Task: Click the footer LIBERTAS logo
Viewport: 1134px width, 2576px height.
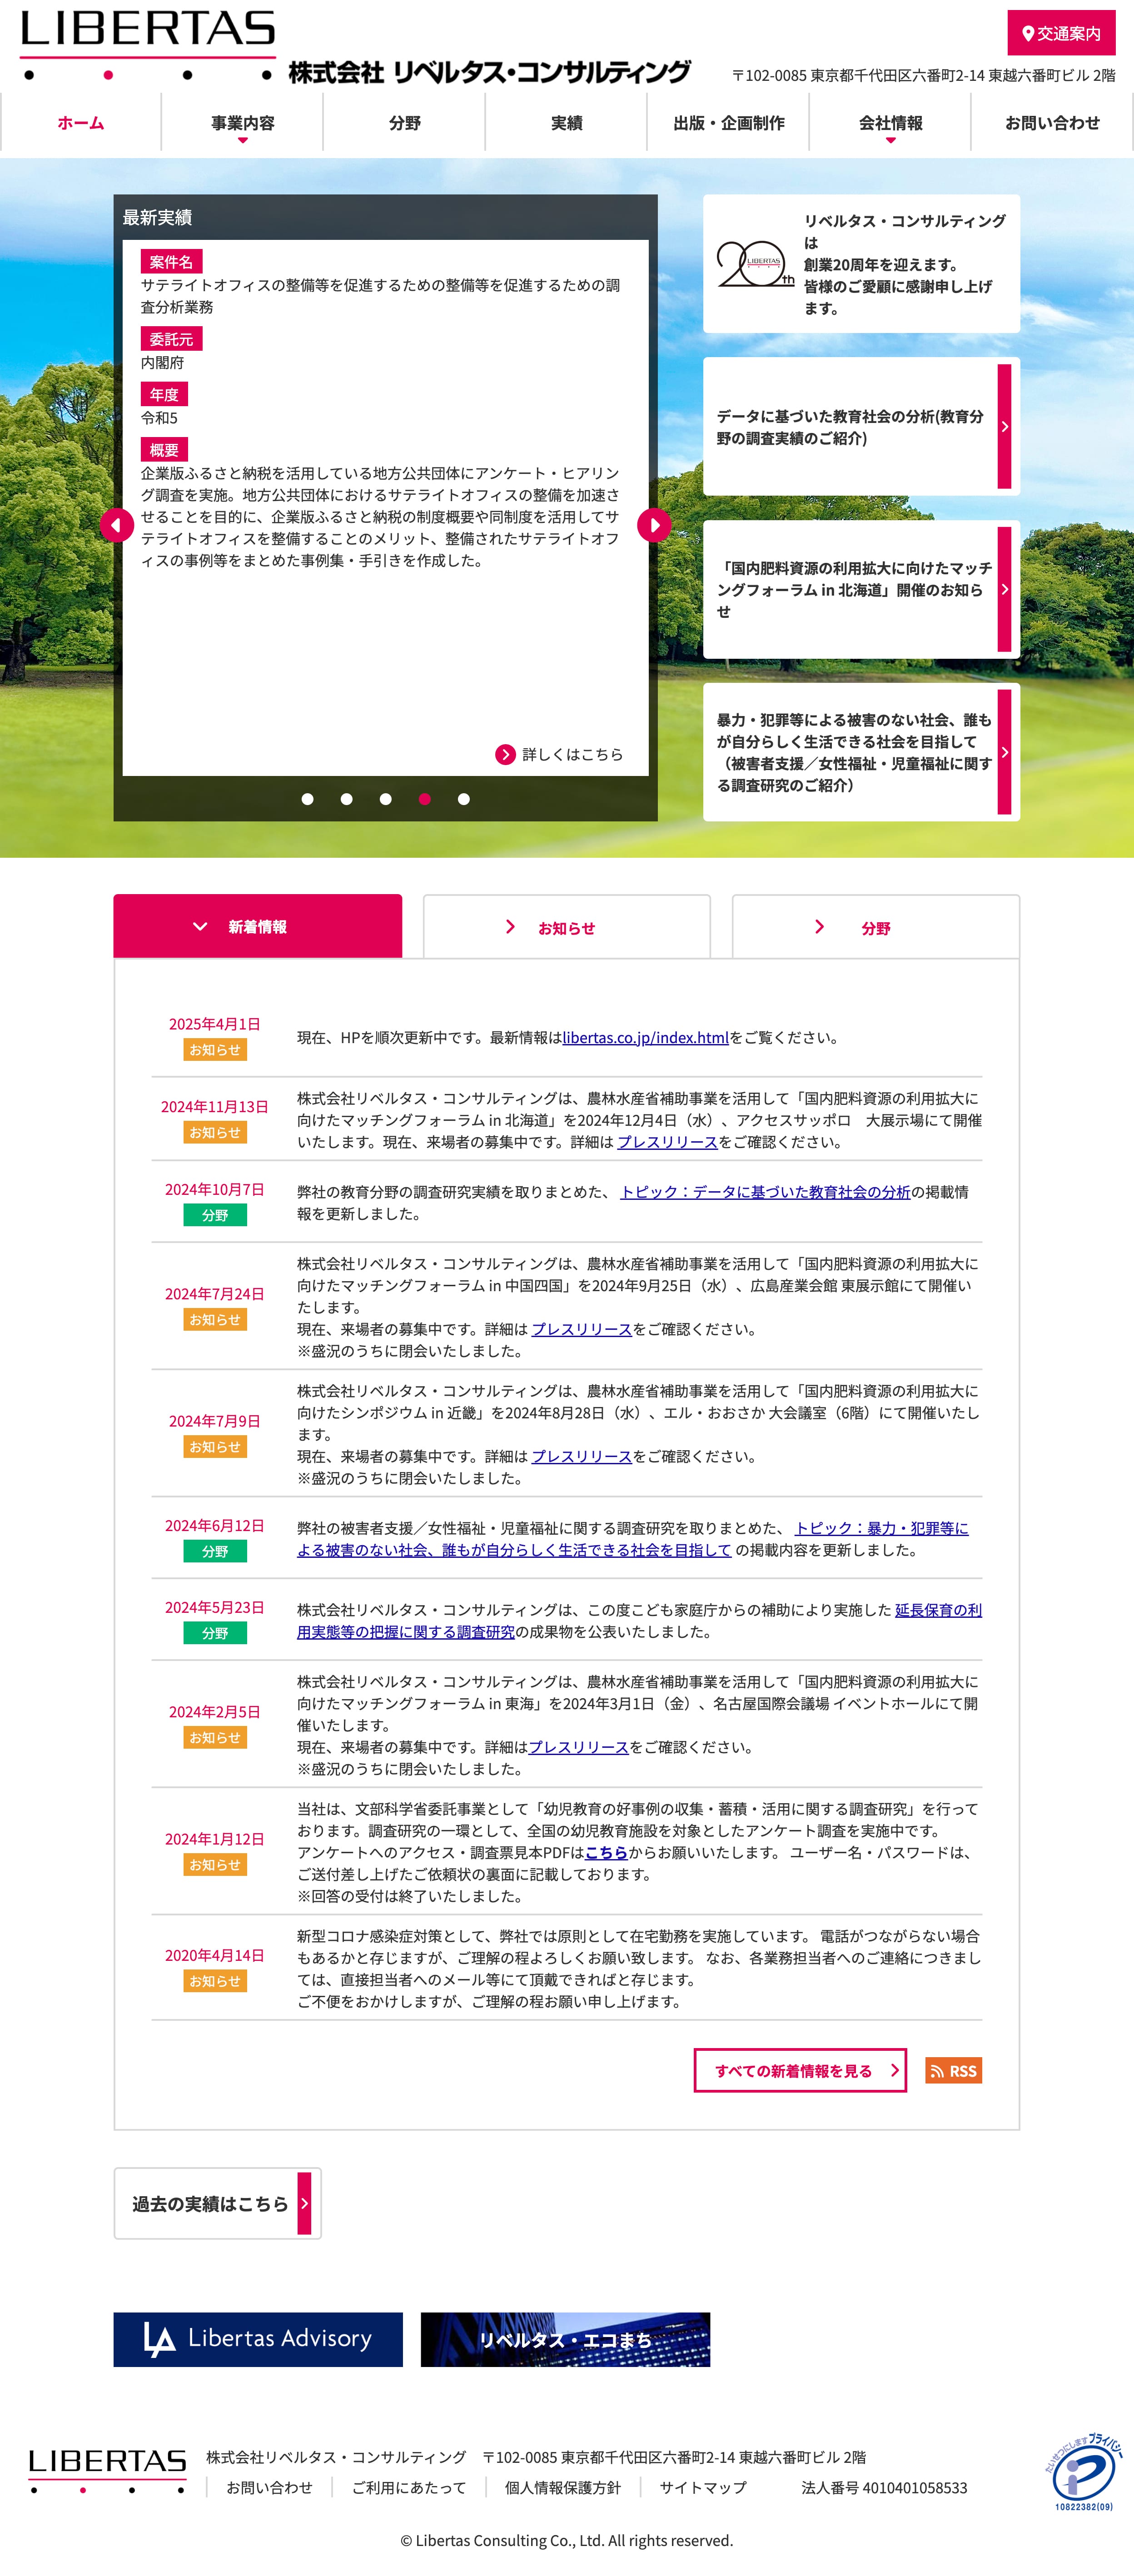Action: click(x=107, y=2471)
